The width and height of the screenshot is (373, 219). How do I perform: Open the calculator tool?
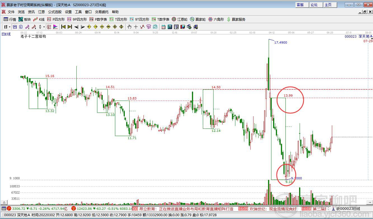[170, 27]
